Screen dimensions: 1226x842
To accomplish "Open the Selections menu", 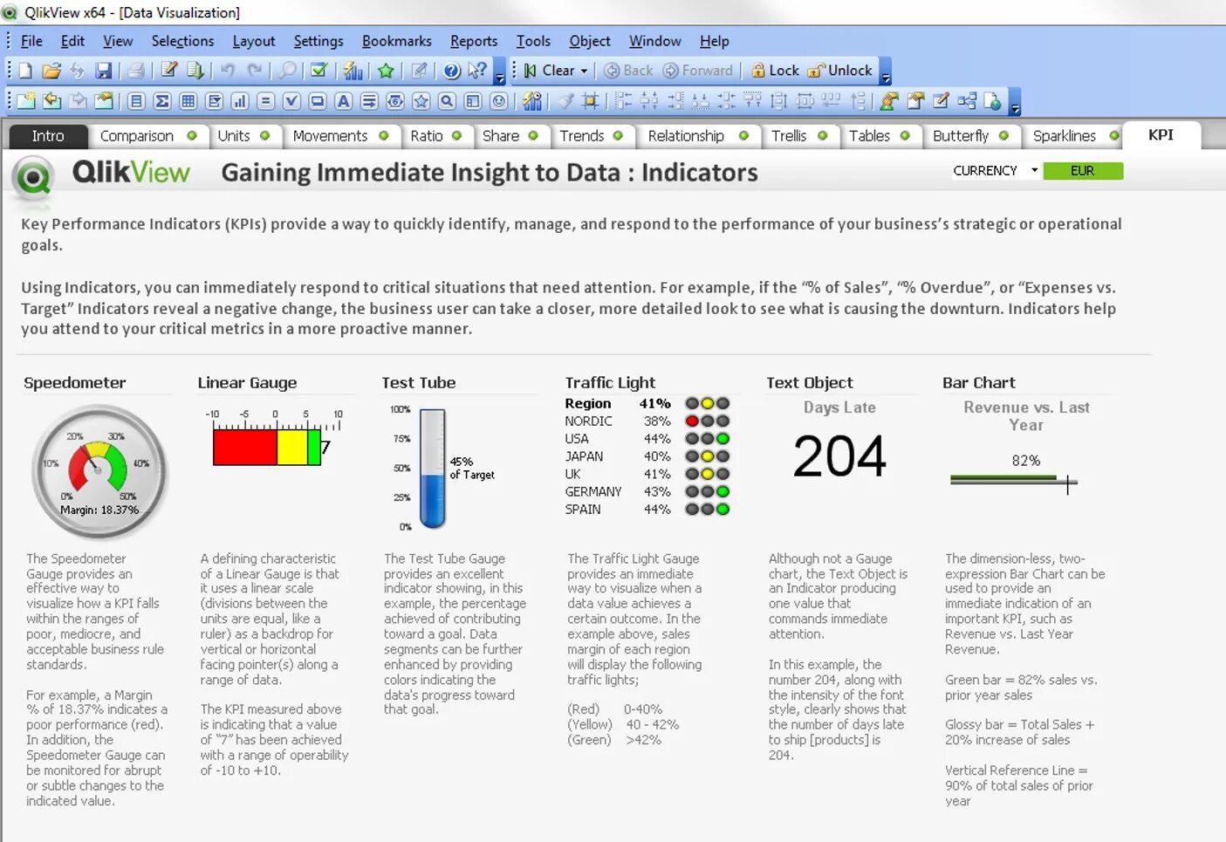I will [x=182, y=41].
